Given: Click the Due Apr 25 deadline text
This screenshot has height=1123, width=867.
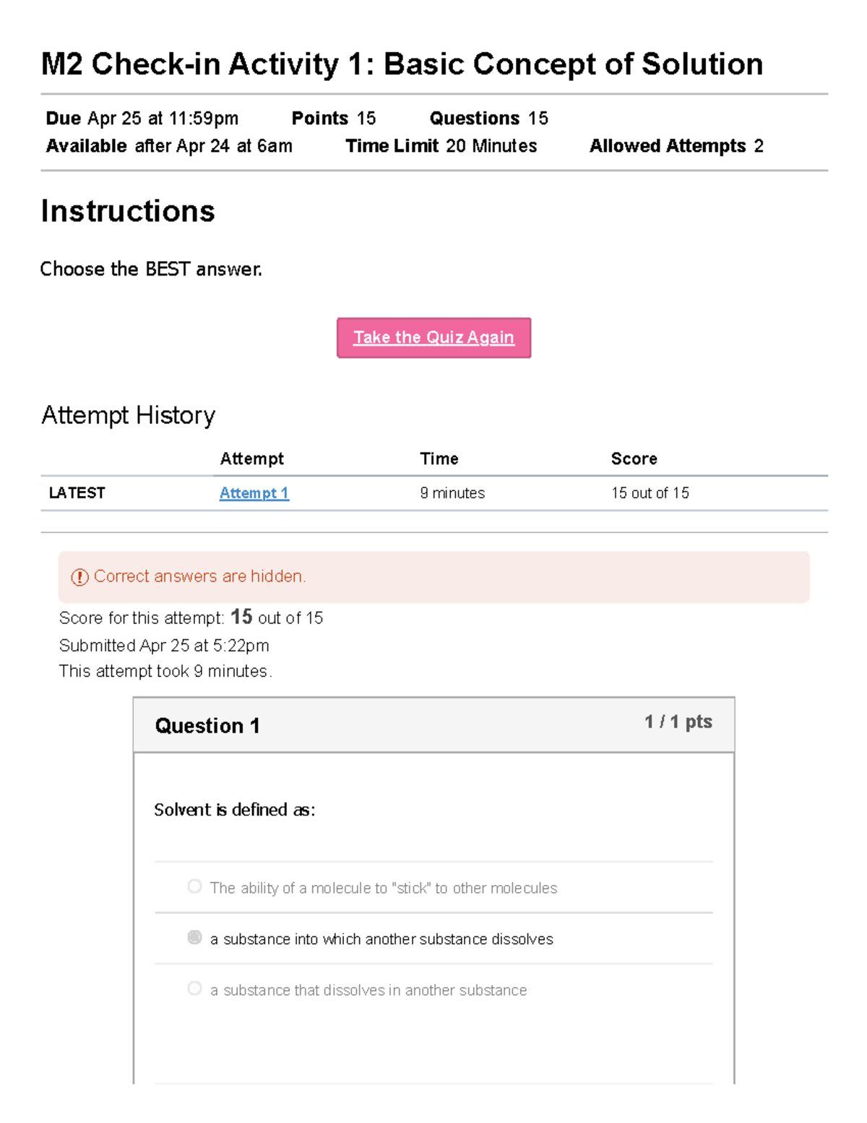Looking at the screenshot, I should (x=141, y=118).
